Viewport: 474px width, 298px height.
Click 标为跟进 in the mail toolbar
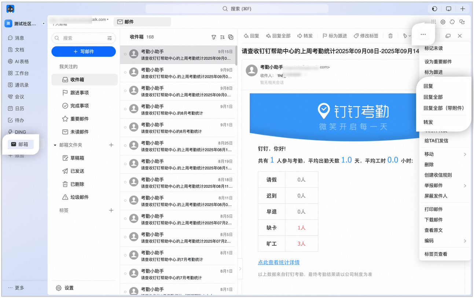tap(334, 36)
